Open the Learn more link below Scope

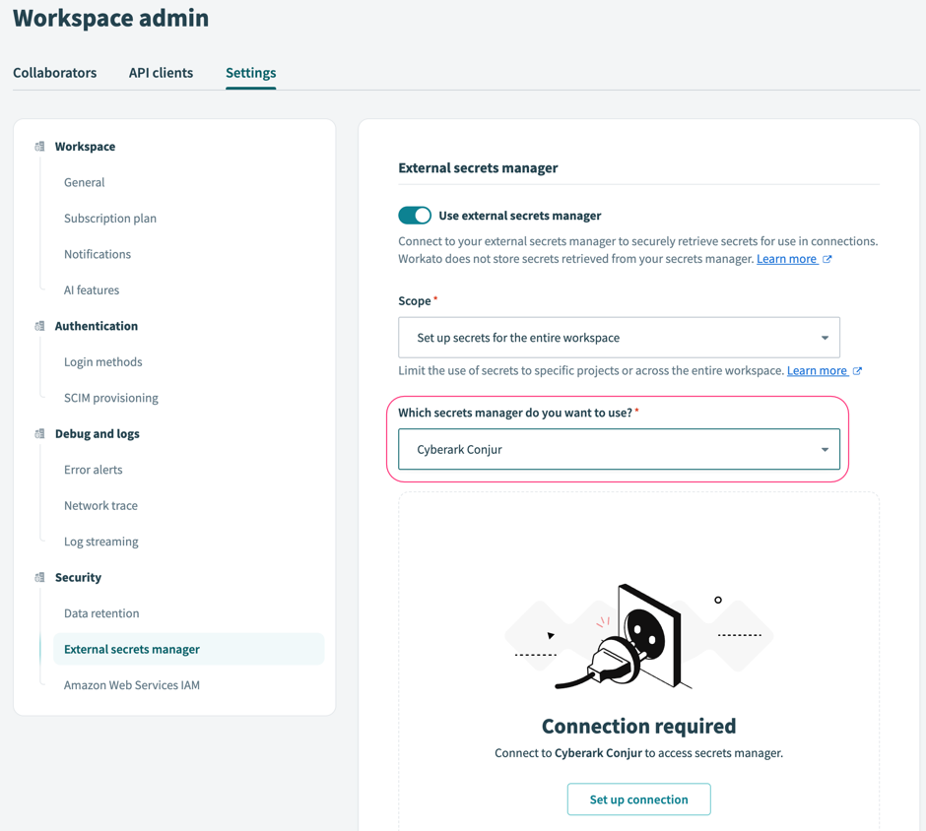(818, 370)
